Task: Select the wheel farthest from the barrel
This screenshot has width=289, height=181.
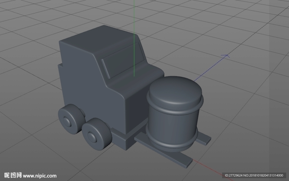Action: tap(71, 119)
